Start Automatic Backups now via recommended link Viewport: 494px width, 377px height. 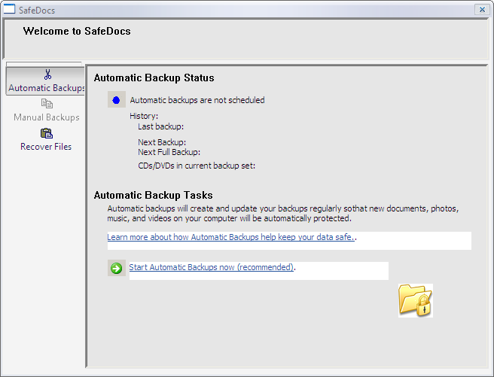tap(211, 267)
